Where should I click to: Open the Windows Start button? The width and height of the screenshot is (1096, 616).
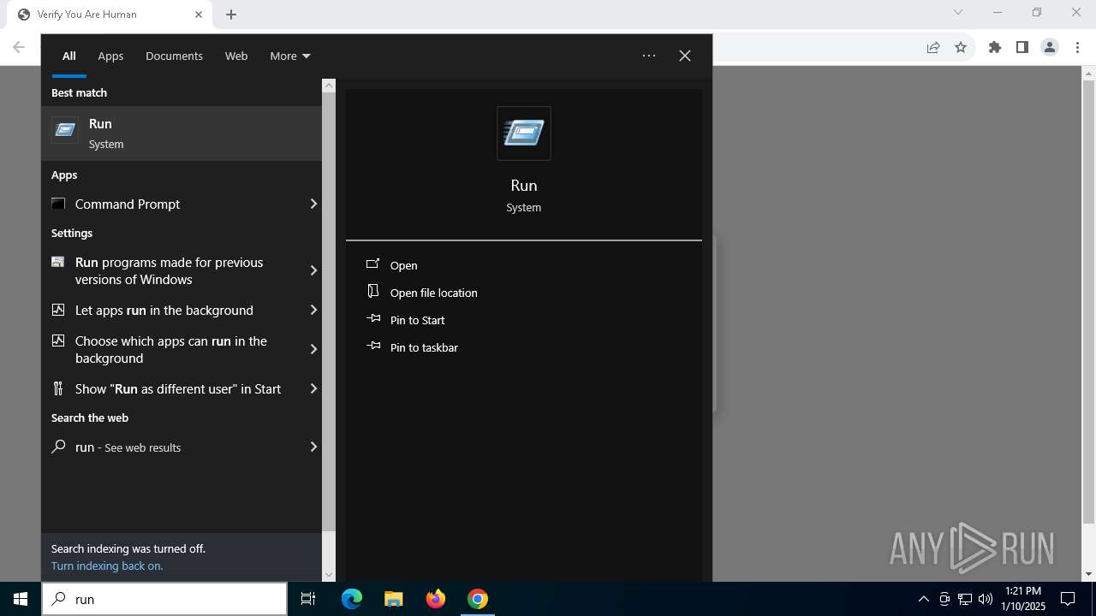21,599
